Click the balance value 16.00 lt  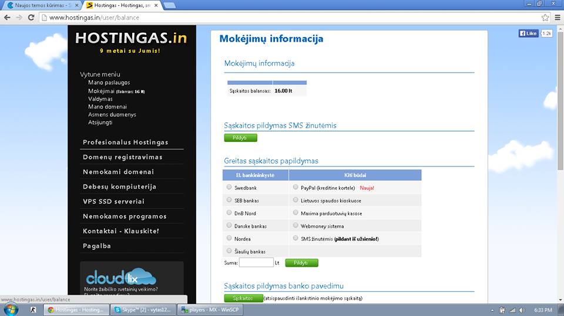pos(283,91)
